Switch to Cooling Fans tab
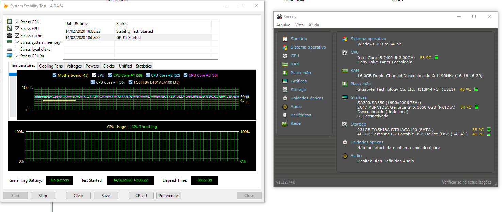The height and width of the screenshot is (212, 502). 51,66
